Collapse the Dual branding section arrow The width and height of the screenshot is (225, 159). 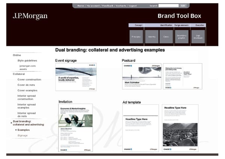tap(10, 122)
